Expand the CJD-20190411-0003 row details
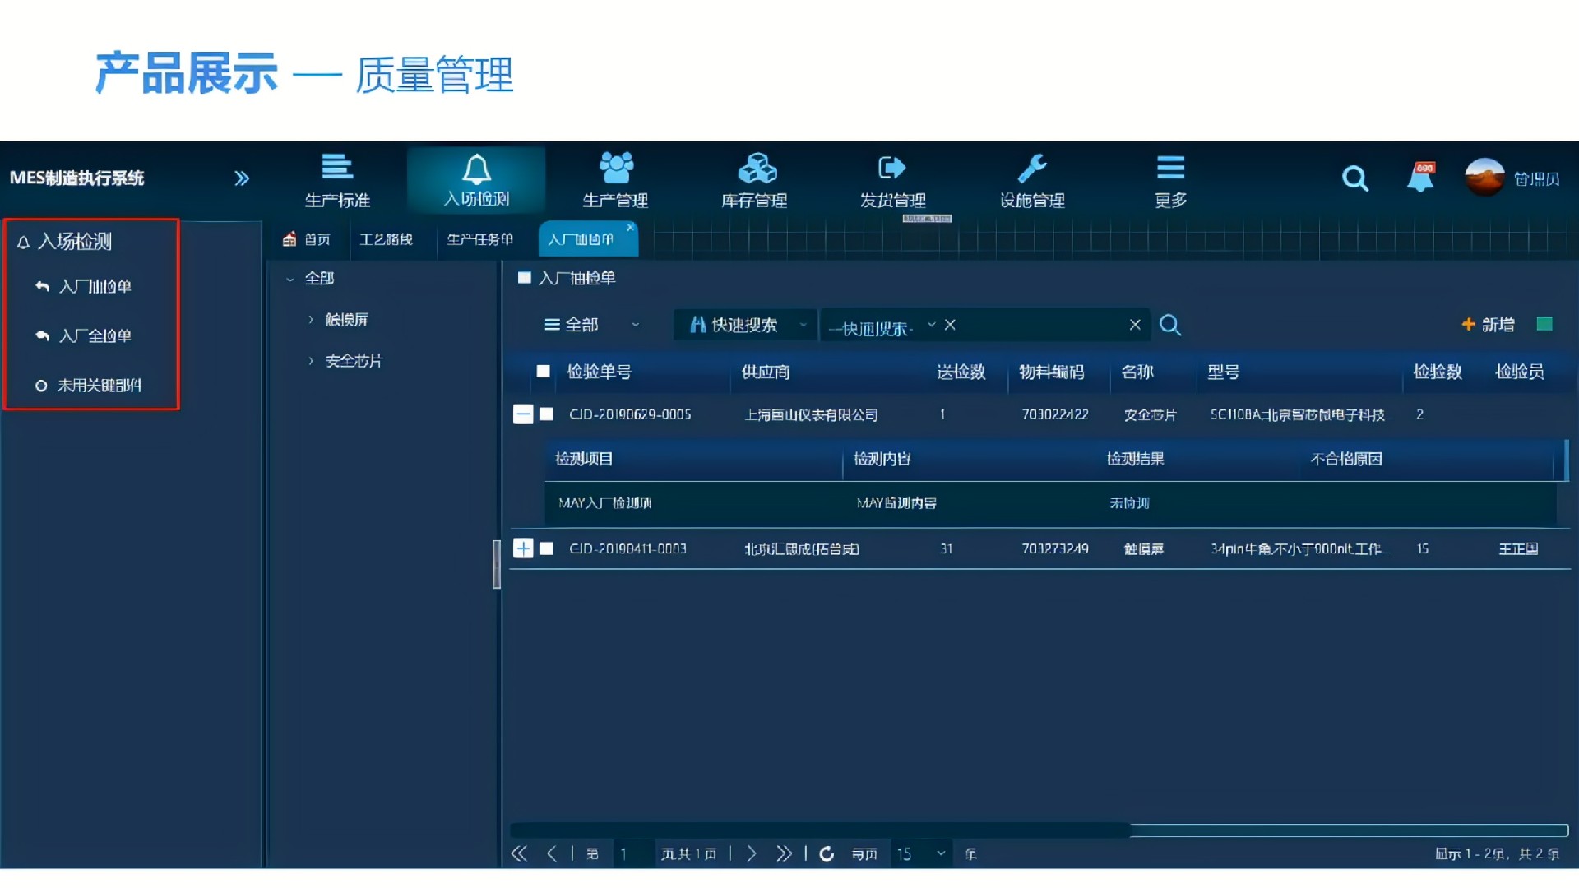 (x=524, y=548)
